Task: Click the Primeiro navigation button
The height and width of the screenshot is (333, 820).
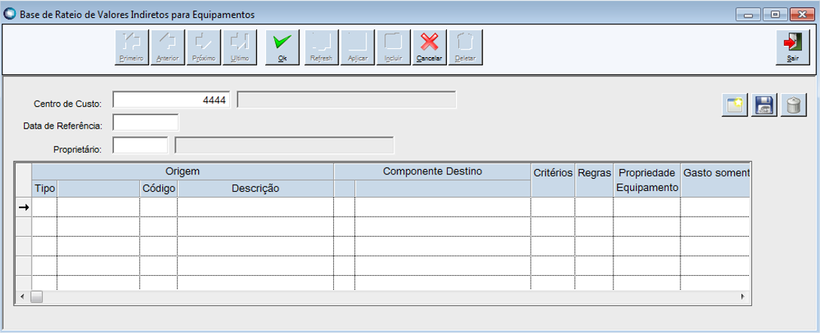Action: point(132,47)
